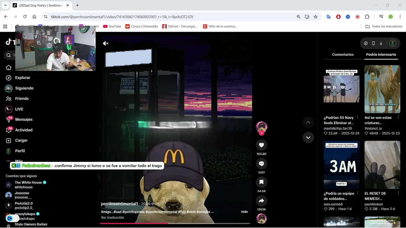Open the Chrome three-dot menu

[400, 17]
